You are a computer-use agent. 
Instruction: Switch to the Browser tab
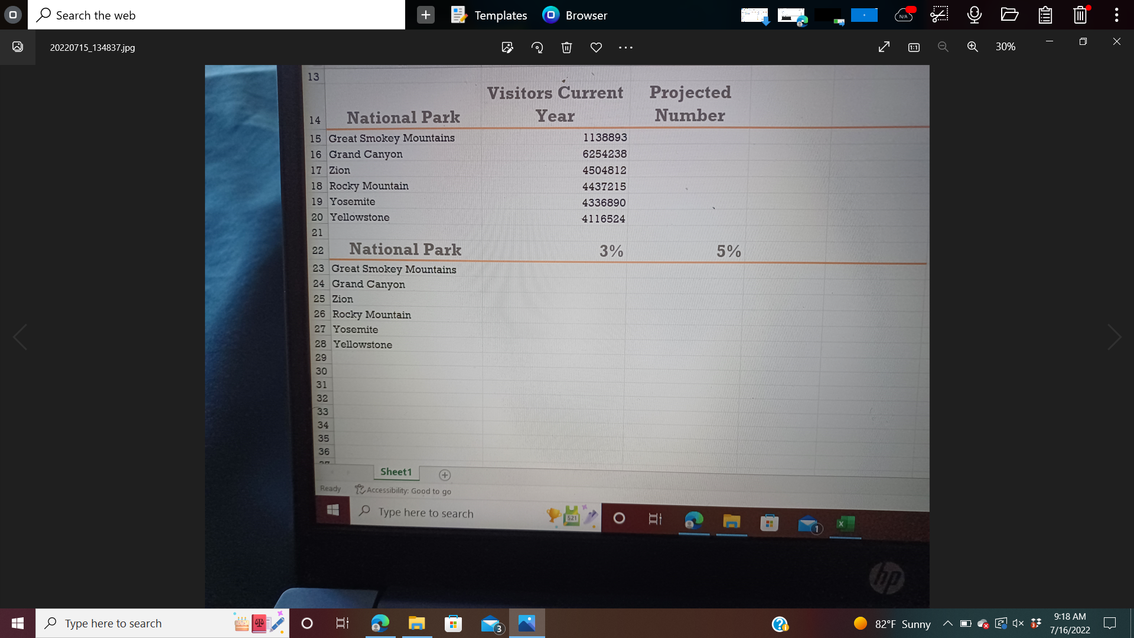coord(574,15)
